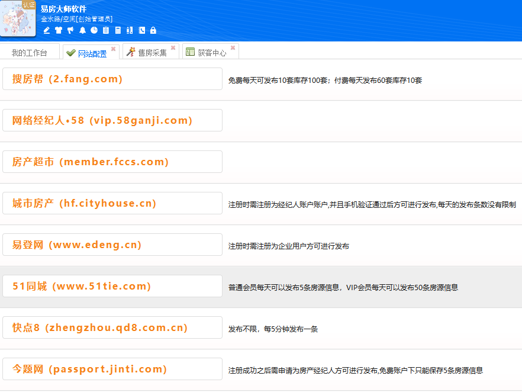Close the 获客中心 tab

click(x=233, y=47)
